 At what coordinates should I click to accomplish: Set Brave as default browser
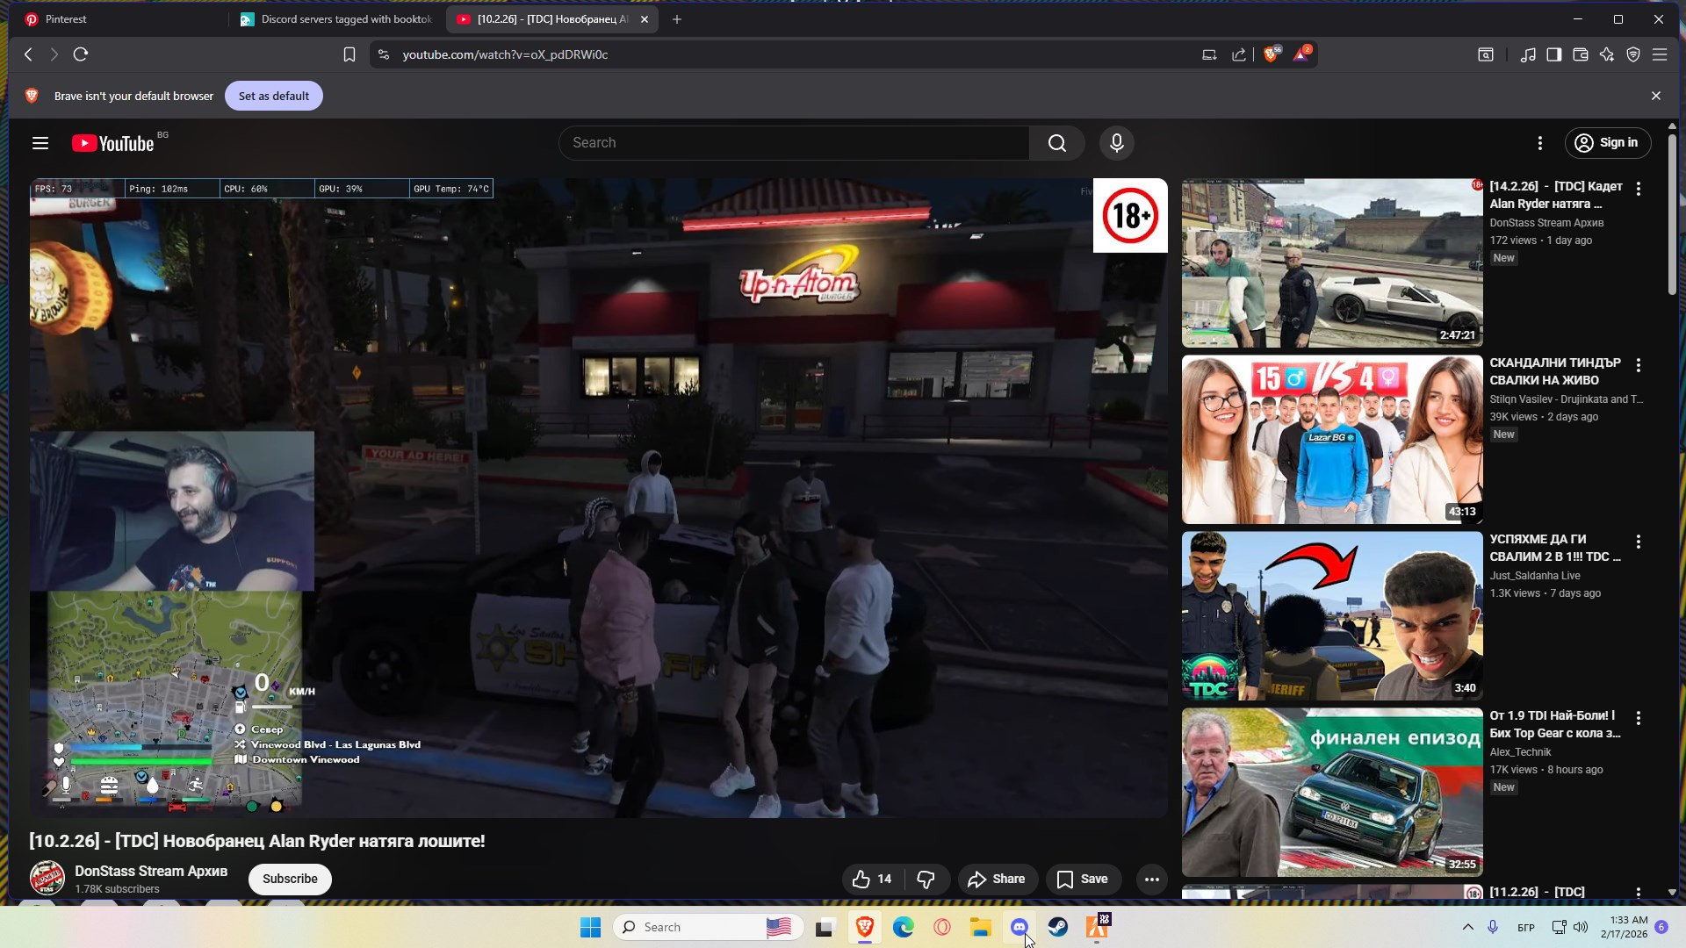pos(274,96)
